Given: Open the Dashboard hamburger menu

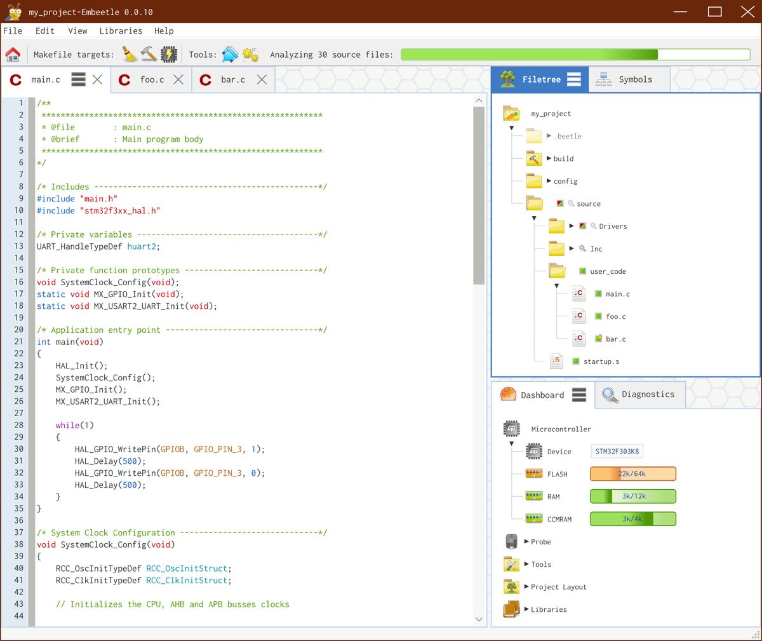Looking at the screenshot, I should pos(578,395).
